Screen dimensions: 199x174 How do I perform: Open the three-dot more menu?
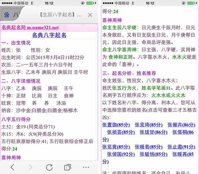point(86,167)
